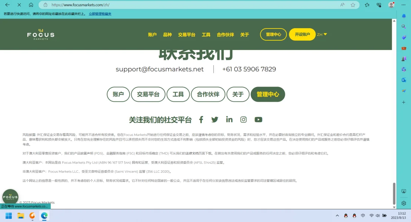411x222 pixels.
Task: Open the Windows Start menu
Action: (9, 216)
